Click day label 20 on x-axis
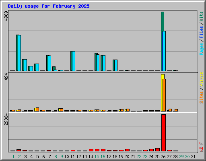Screen dimensions: 206x161 coord(127,157)
